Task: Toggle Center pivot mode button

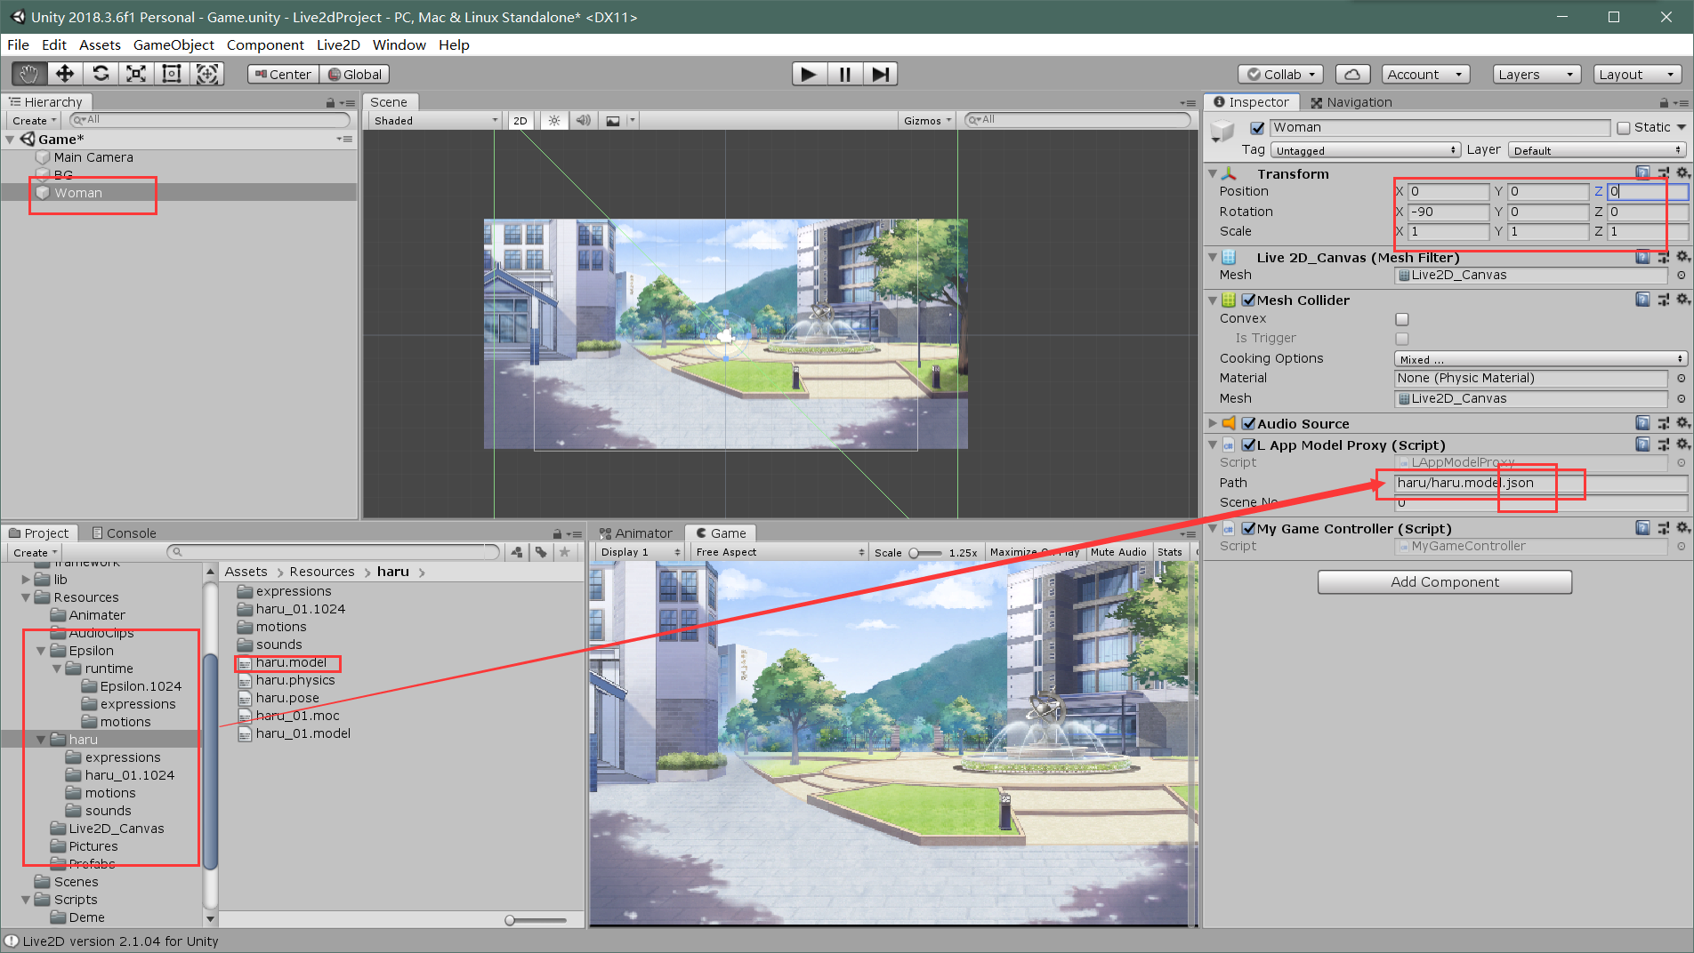Action: click(283, 75)
